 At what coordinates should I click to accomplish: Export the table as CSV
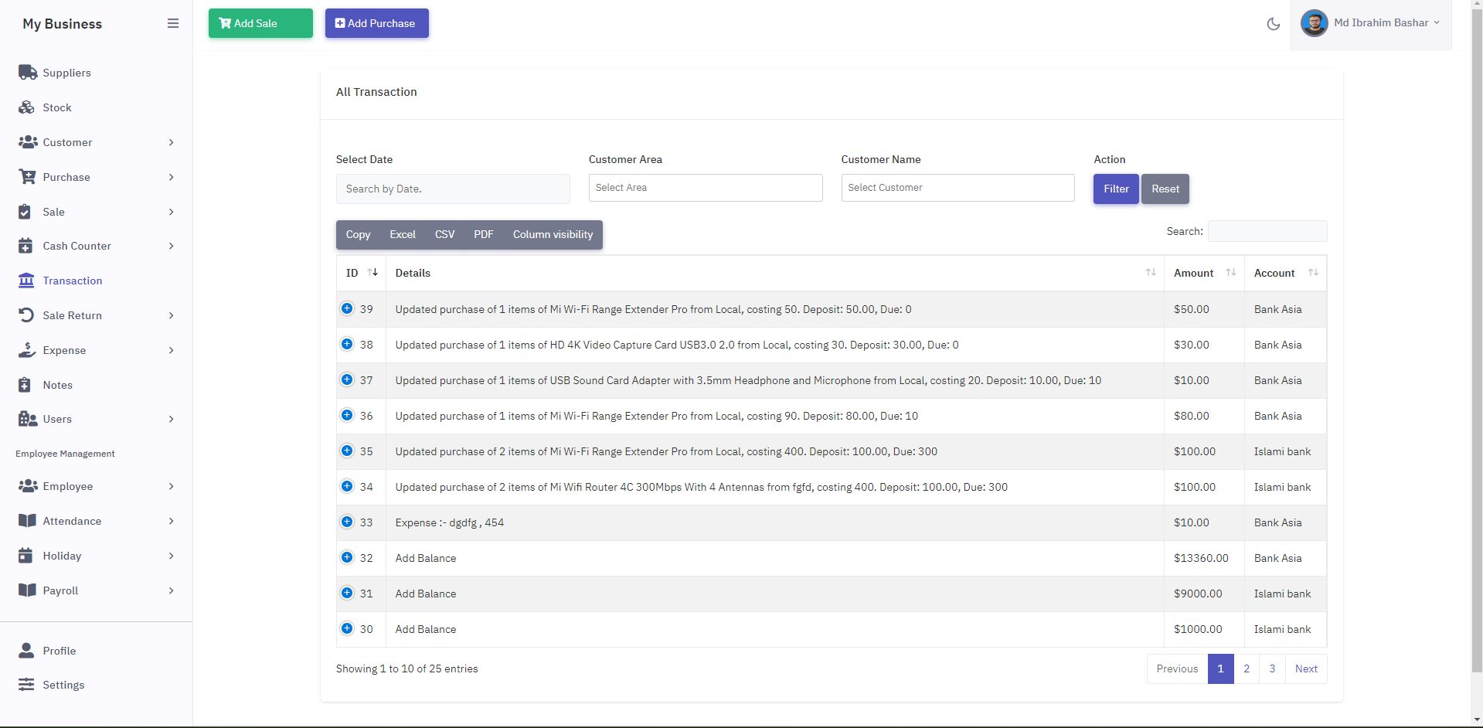tap(444, 235)
